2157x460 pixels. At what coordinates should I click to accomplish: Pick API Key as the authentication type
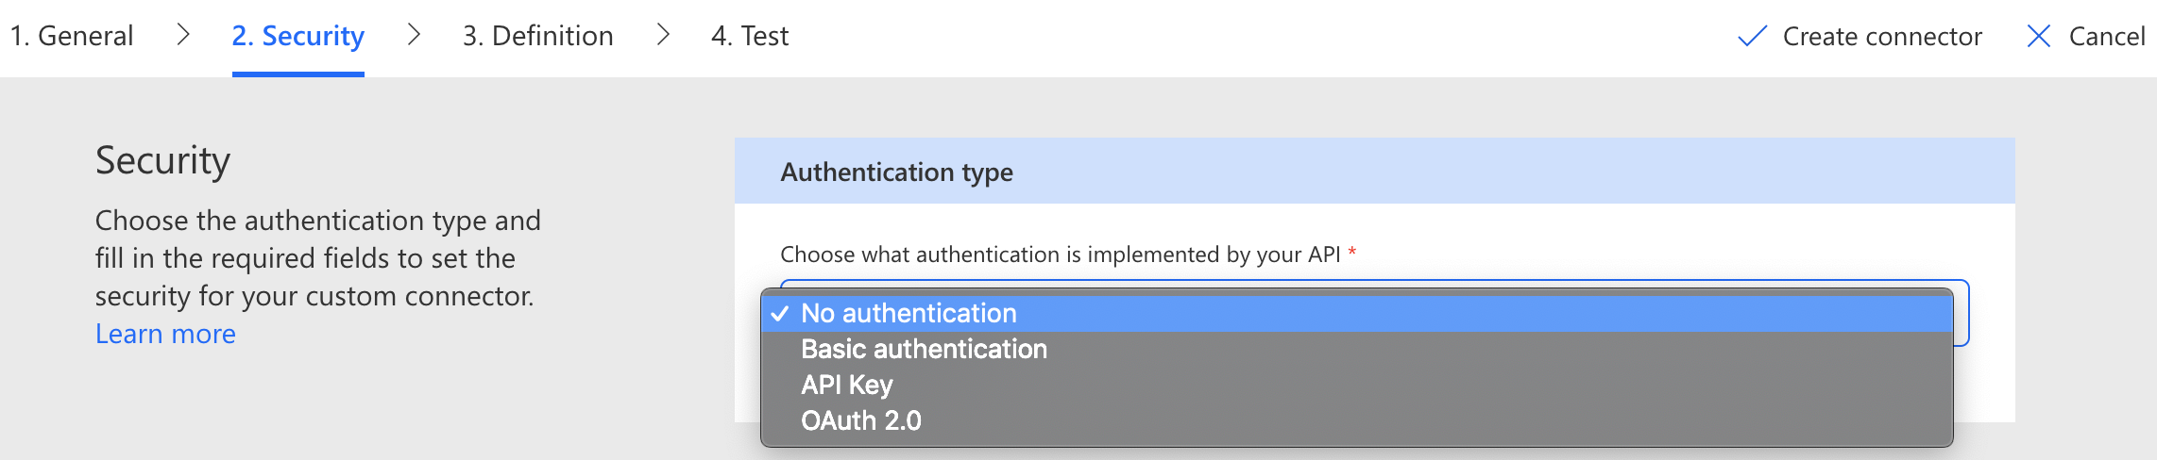[846, 386]
